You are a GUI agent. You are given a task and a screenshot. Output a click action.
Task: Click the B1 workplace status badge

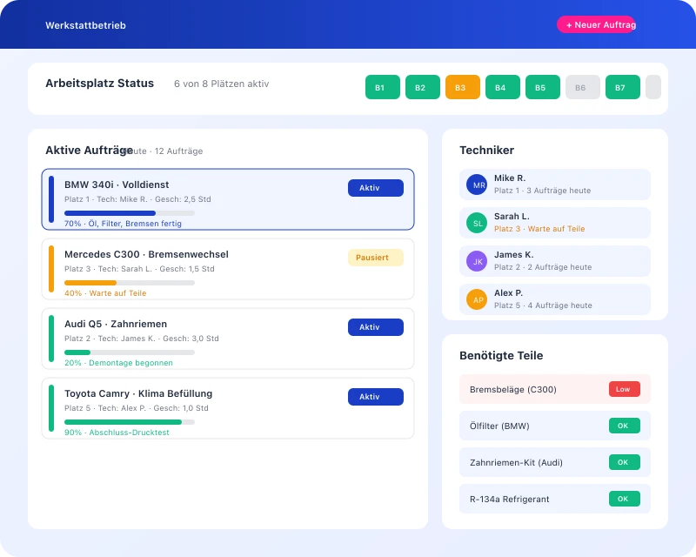point(381,87)
